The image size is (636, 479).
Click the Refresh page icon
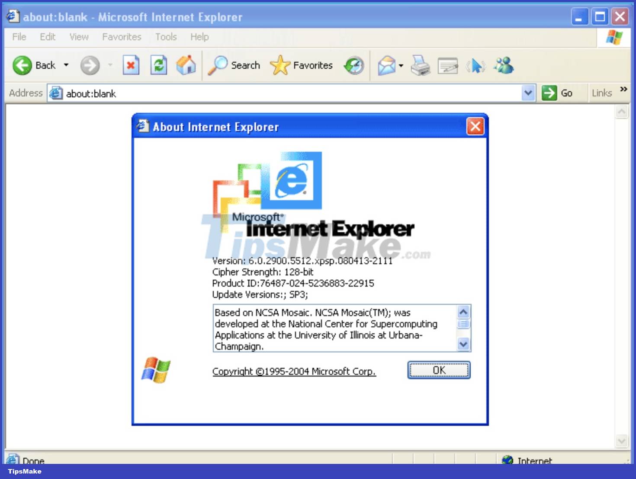tap(158, 65)
